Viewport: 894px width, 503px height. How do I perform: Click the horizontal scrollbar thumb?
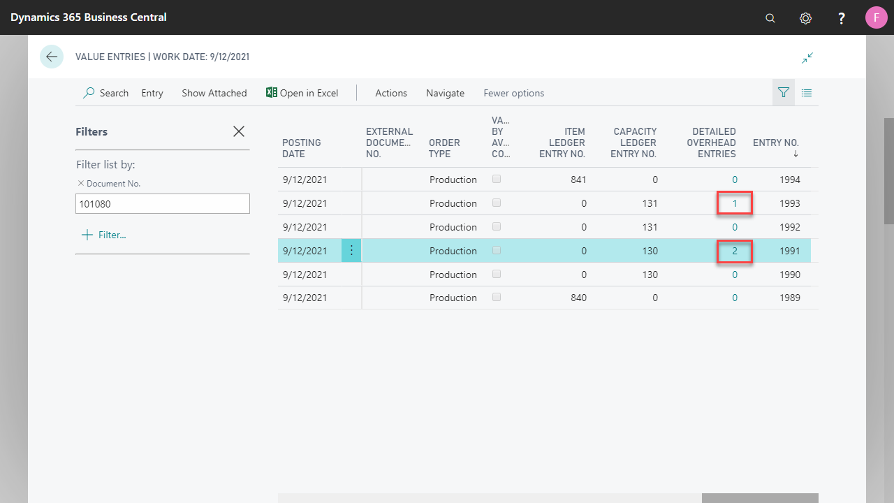click(x=760, y=498)
